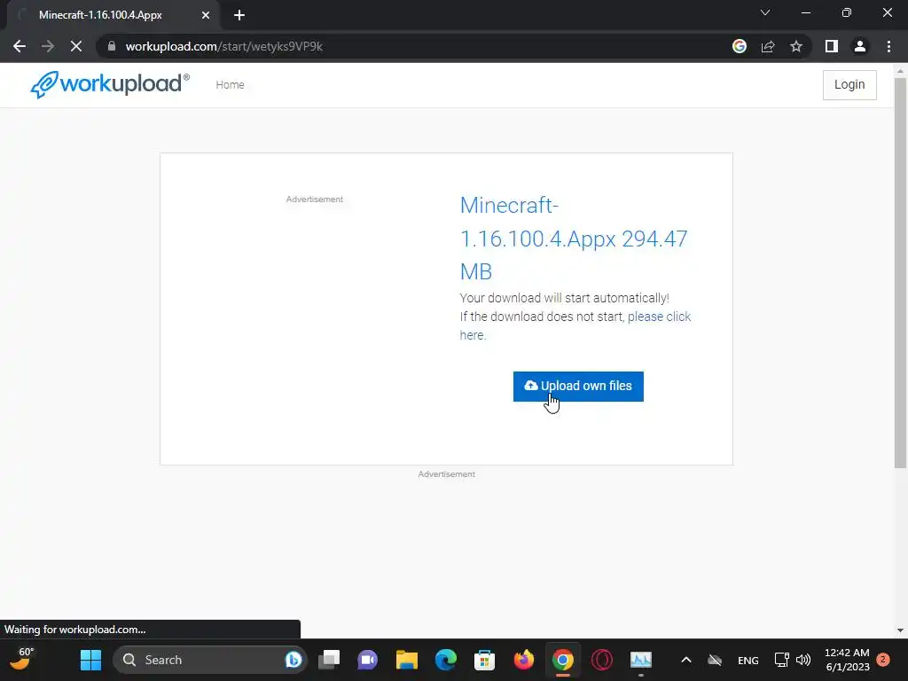Screen dimensions: 908x681
Task: Open the clock showing 12:42 AM
Action: point(847,660)
